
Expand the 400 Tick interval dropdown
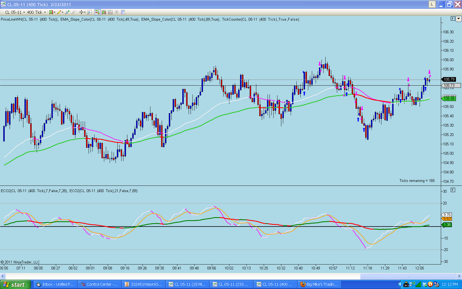(36, 12)
